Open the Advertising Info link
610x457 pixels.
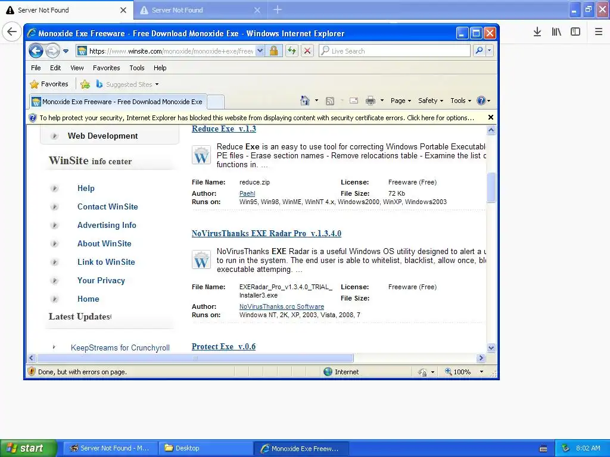tap(107, 226)
